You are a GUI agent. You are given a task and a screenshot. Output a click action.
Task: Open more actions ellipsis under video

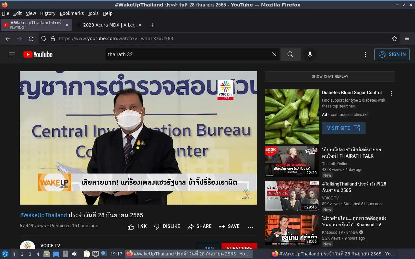(251, 227)
